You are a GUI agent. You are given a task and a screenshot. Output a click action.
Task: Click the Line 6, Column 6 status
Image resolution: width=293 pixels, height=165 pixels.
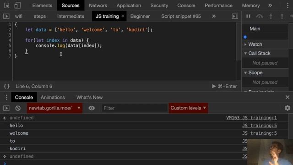pyautogui.click(x=34, y=86)
